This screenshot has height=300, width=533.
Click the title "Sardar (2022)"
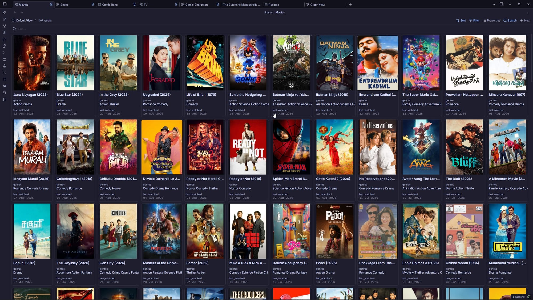[x=197, y=263]
